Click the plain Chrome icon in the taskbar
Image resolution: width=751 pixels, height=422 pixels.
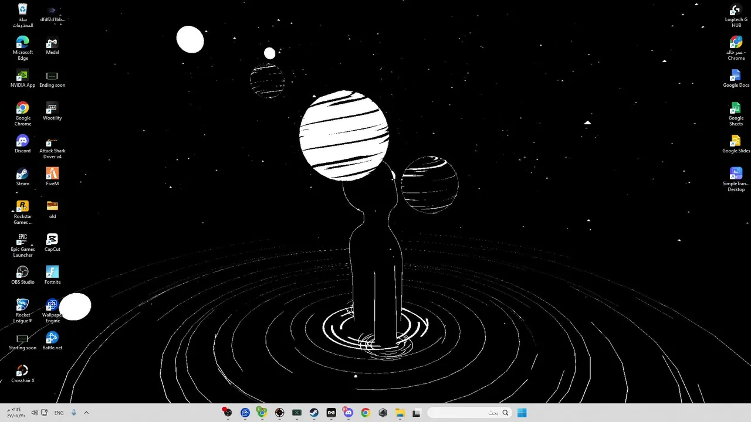tap(366, 413)
